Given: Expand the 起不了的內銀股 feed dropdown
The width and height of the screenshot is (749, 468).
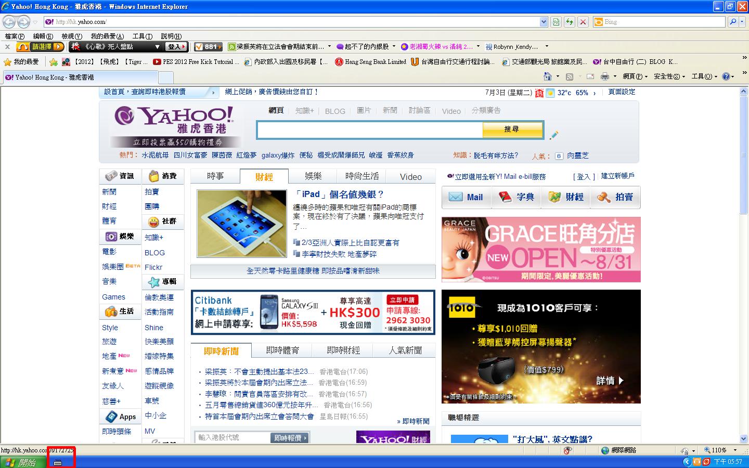Looking at the screenshot, I should point(394,46).
